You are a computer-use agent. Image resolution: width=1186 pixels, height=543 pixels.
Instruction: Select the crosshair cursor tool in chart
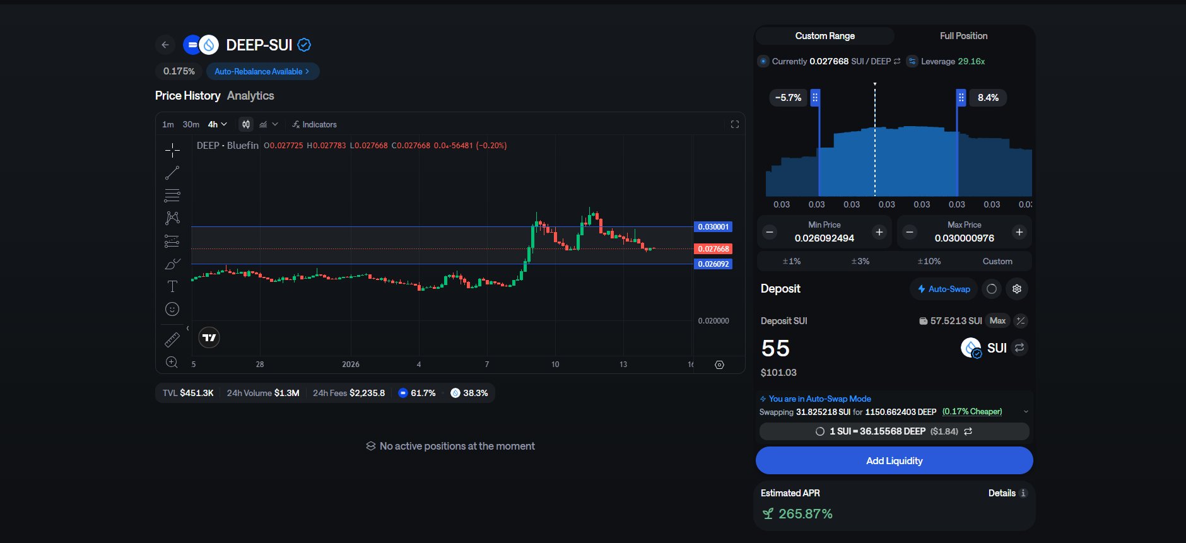click(172, 150)
